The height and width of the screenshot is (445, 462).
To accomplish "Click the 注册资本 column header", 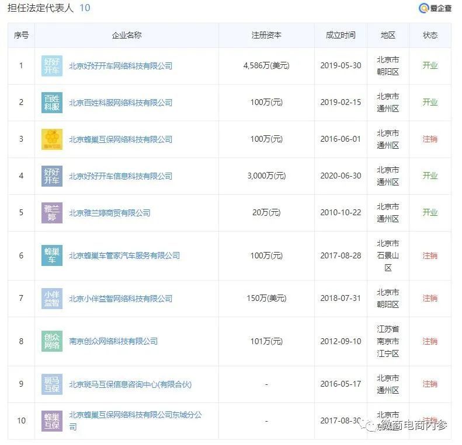I will [x=266, y=36].
